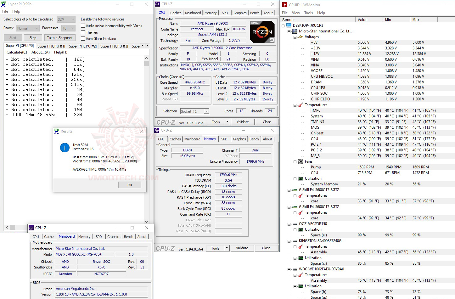Viewport: 455px width, 299px height.
Task: Click the Stop button in Hyper PI
Action: tap(33, 38)
